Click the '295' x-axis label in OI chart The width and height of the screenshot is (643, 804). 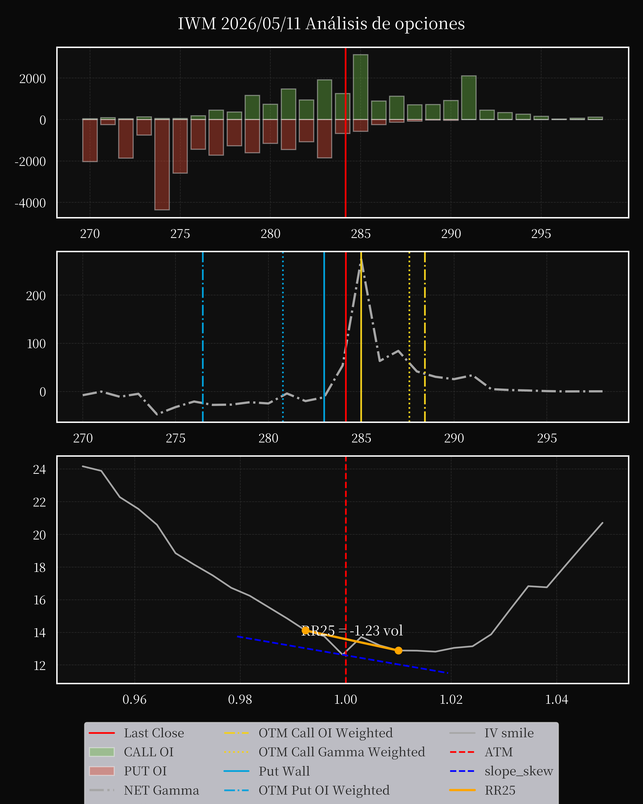point(541,234)
